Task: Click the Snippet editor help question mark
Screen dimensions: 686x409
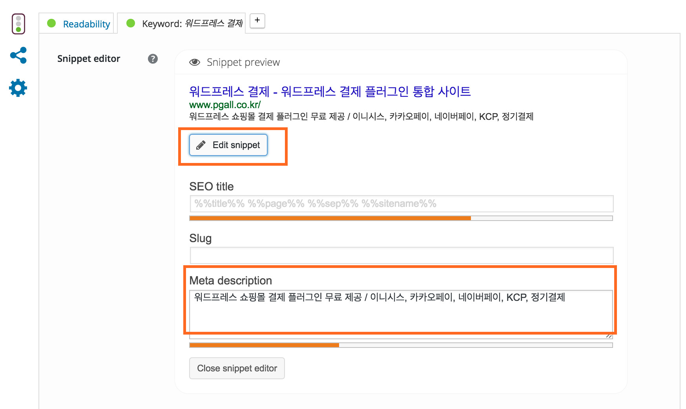Action: tap(153, 59)
